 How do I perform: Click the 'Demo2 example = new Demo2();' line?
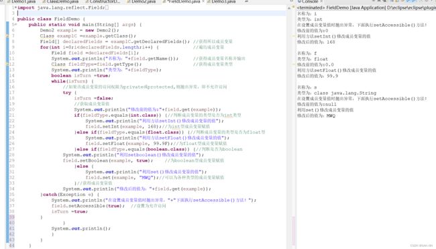click(x=80, y=30)
